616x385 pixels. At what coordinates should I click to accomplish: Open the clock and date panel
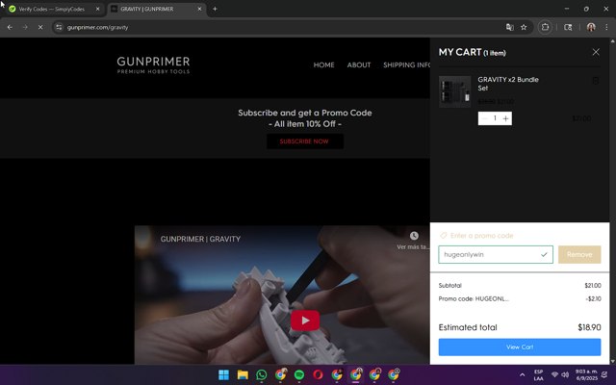(586, 374)
